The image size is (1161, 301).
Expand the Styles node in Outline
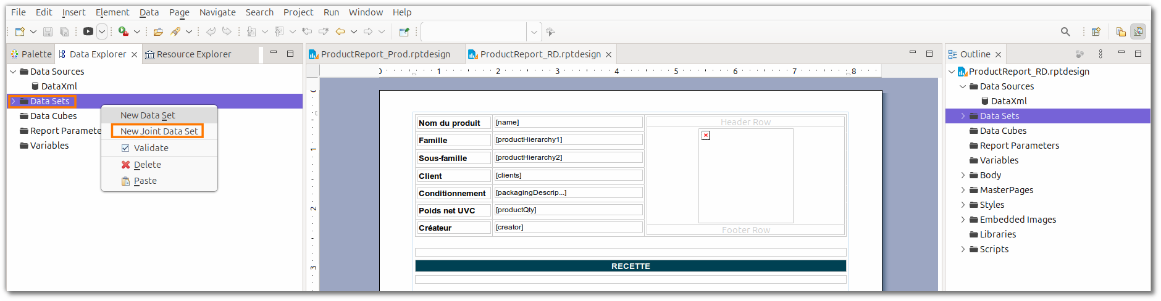[963, 205]
